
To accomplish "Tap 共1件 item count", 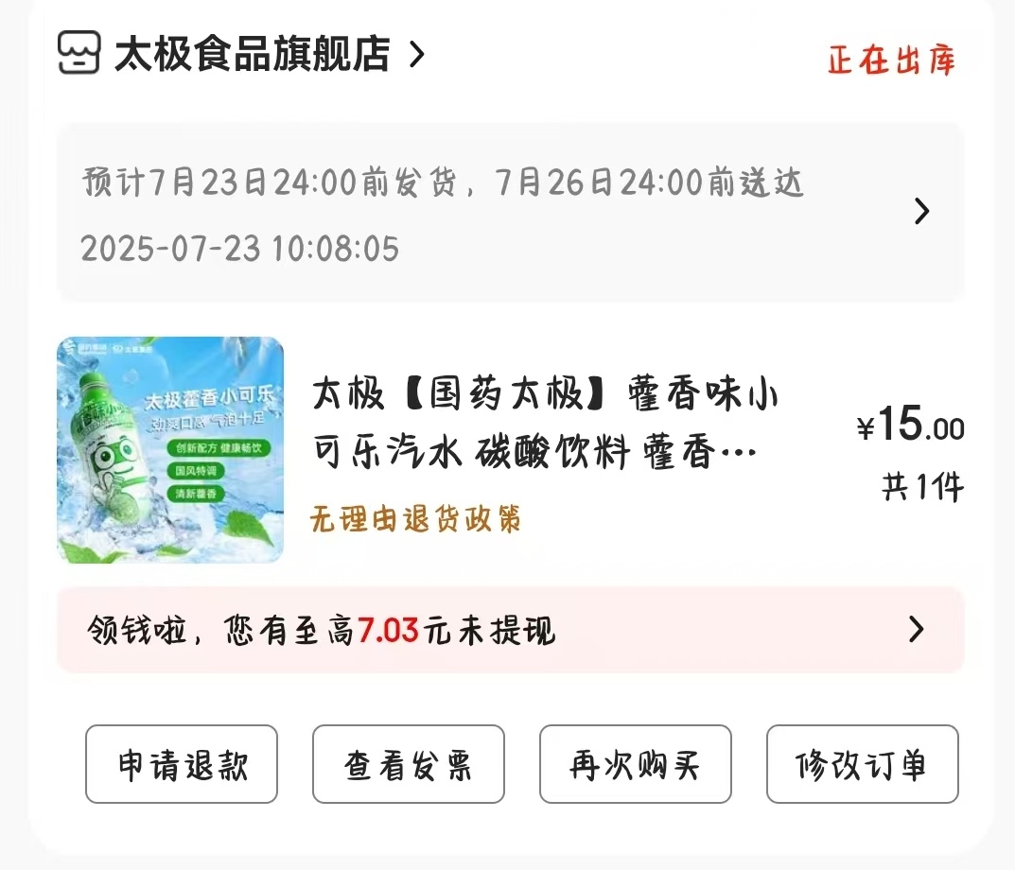I will (922, 487).
